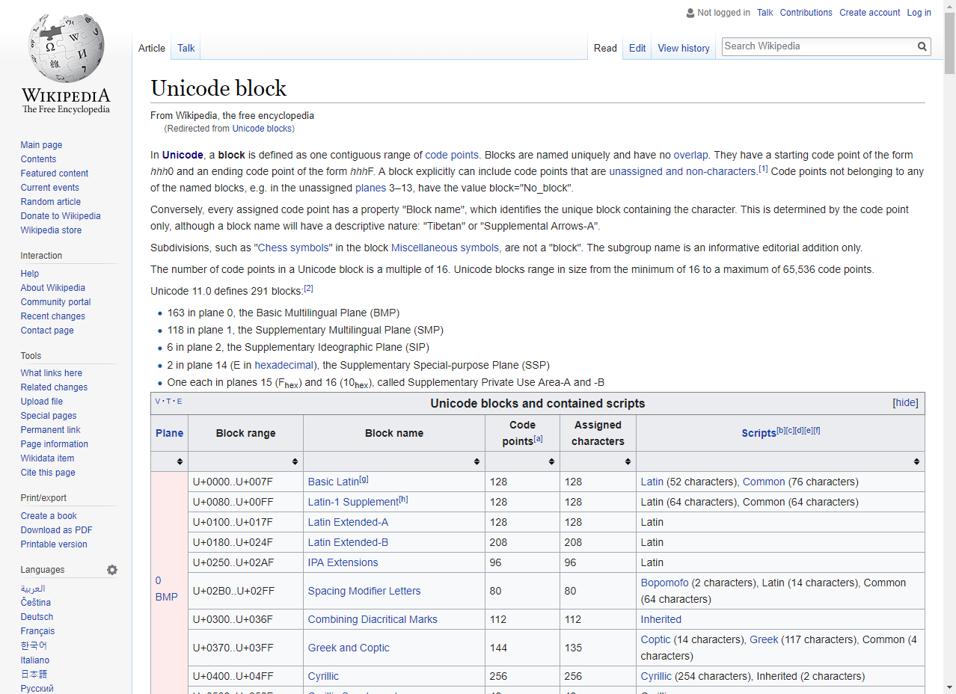
Task: Open Latin Extended-B block link
Action: coord(348,542)
